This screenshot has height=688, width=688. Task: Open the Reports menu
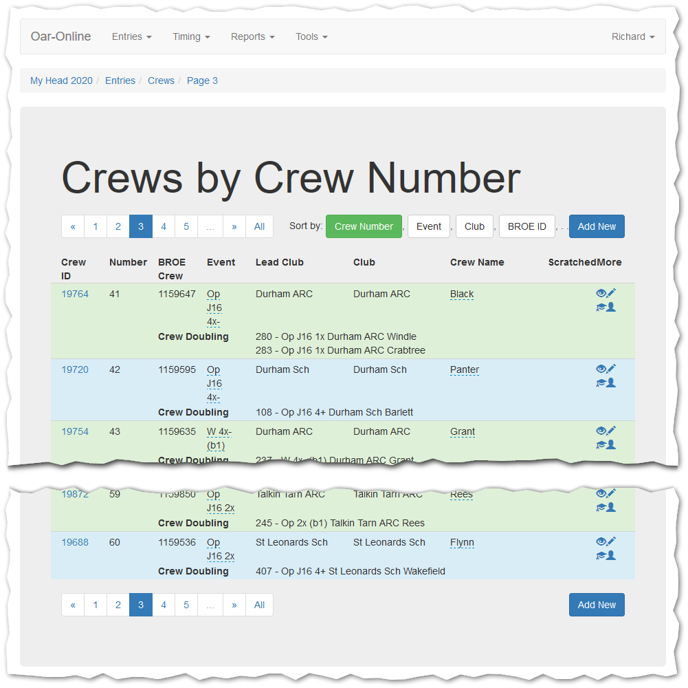pos(252,37)
